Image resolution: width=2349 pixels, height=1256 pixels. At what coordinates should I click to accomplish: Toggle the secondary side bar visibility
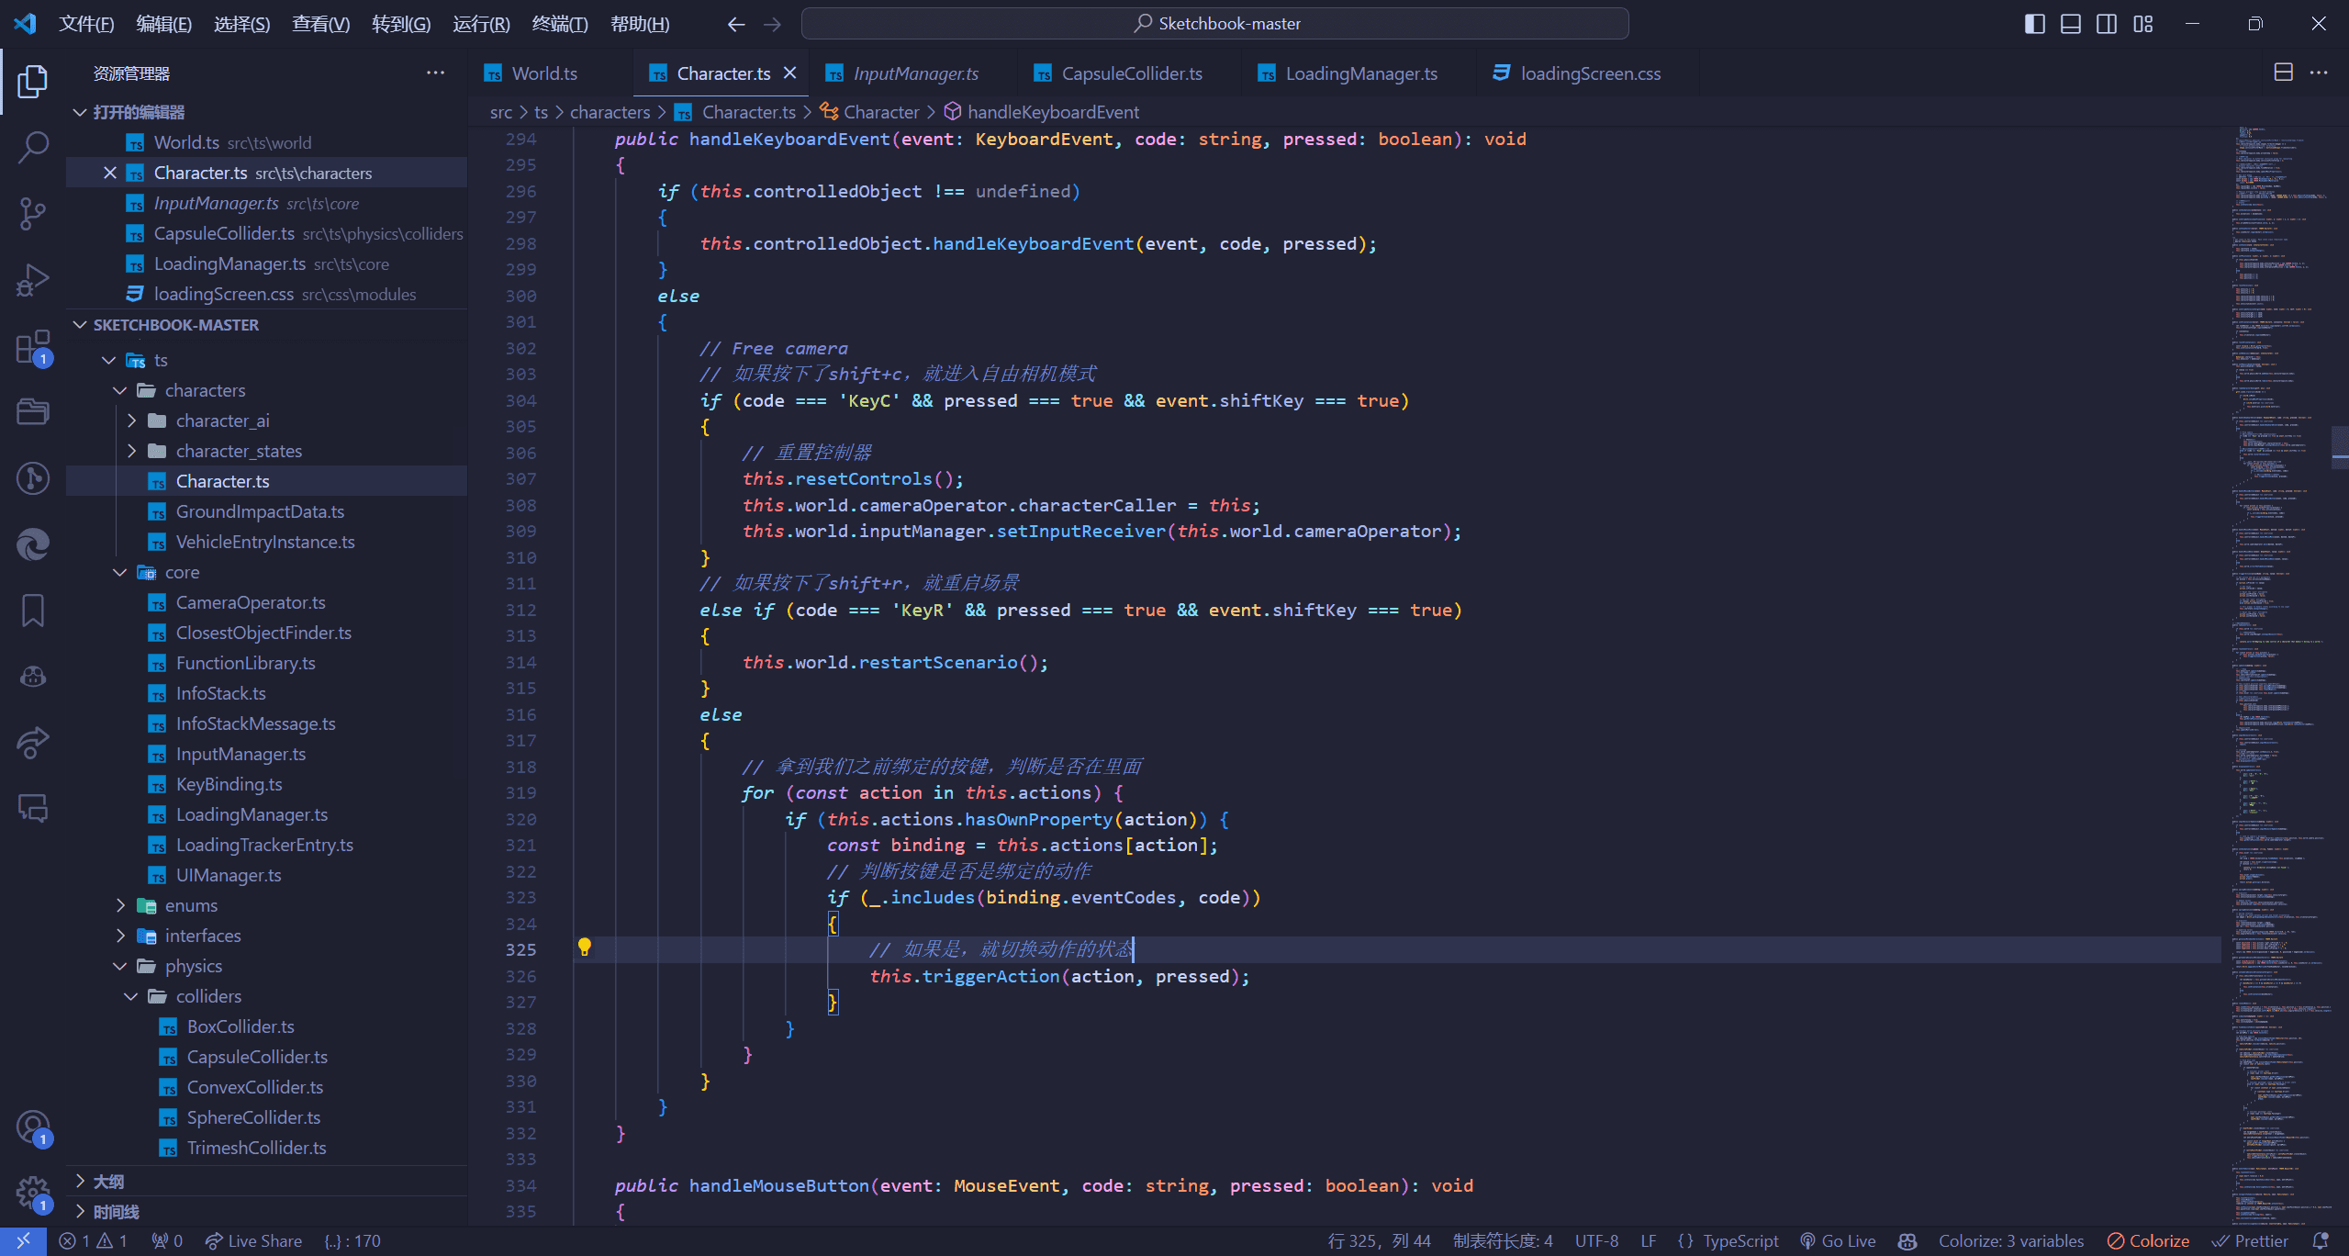pos(2107,24)
